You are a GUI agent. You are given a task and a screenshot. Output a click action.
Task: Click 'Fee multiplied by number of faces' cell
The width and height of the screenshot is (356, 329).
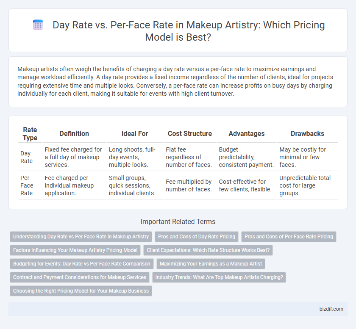[x=189, y=185]
